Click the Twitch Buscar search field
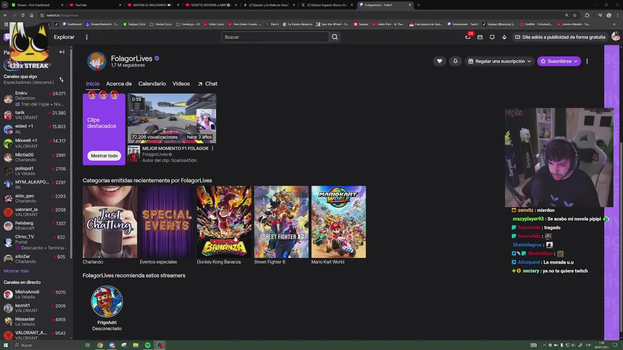 pyautogui.click(x=275, y=37)
